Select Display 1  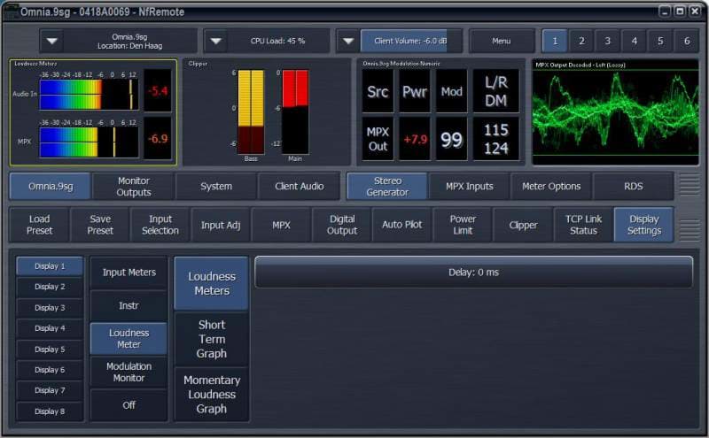[50, 266]
